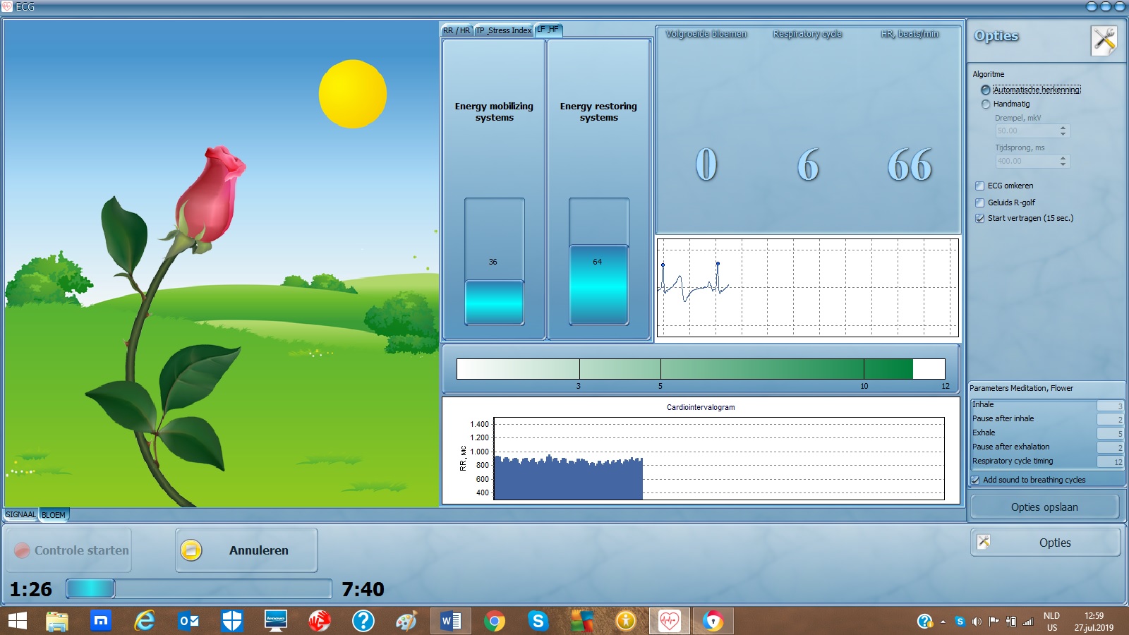Open the ECG heart app in taskbar
The image size is (1129, 635).
(669, 621)
